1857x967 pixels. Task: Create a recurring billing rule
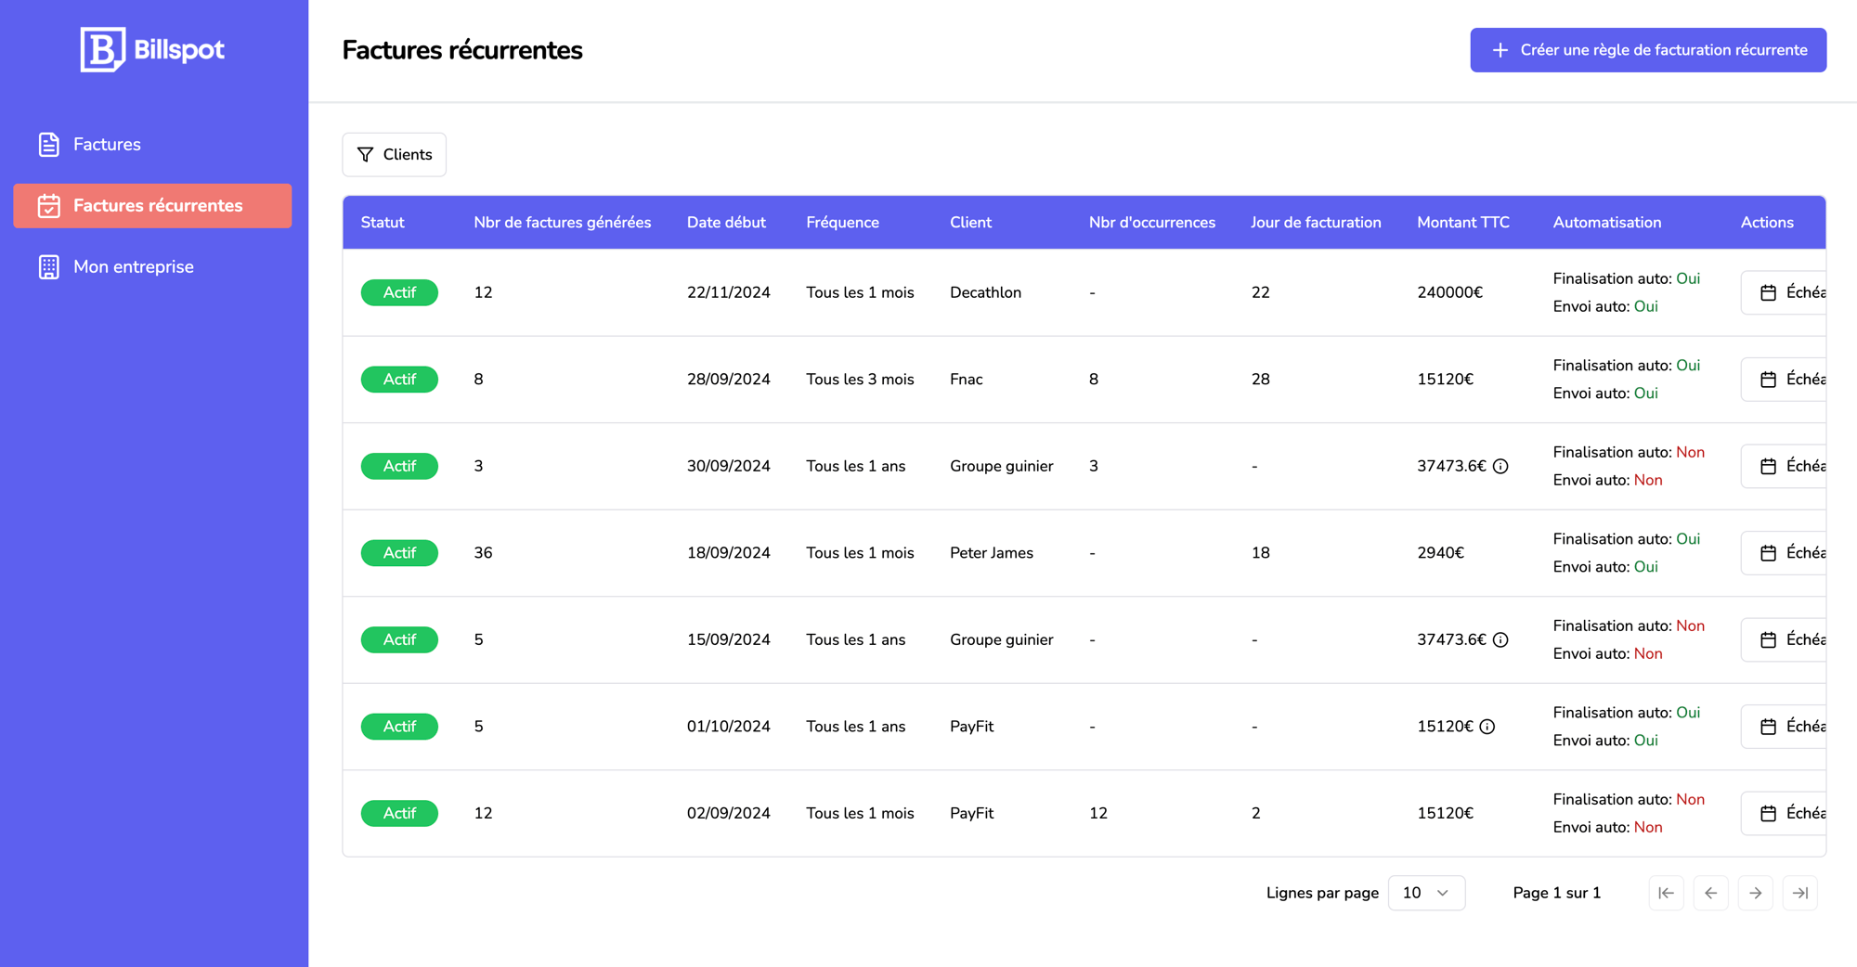point(1648,50)
